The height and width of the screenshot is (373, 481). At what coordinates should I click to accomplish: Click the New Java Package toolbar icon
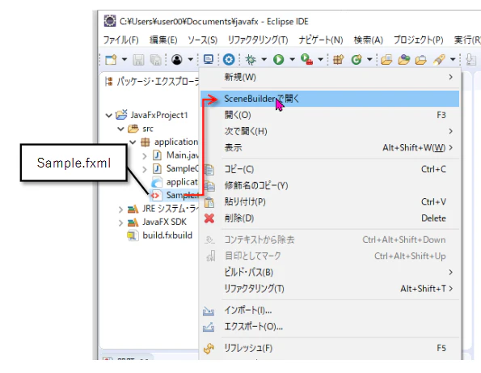339,59
